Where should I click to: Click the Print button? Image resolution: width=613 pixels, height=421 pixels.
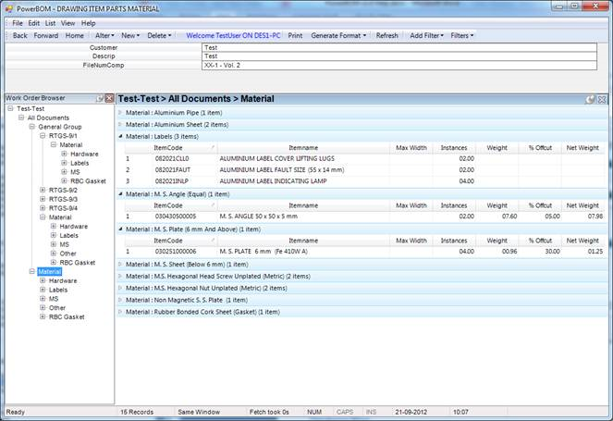(295, 35)
